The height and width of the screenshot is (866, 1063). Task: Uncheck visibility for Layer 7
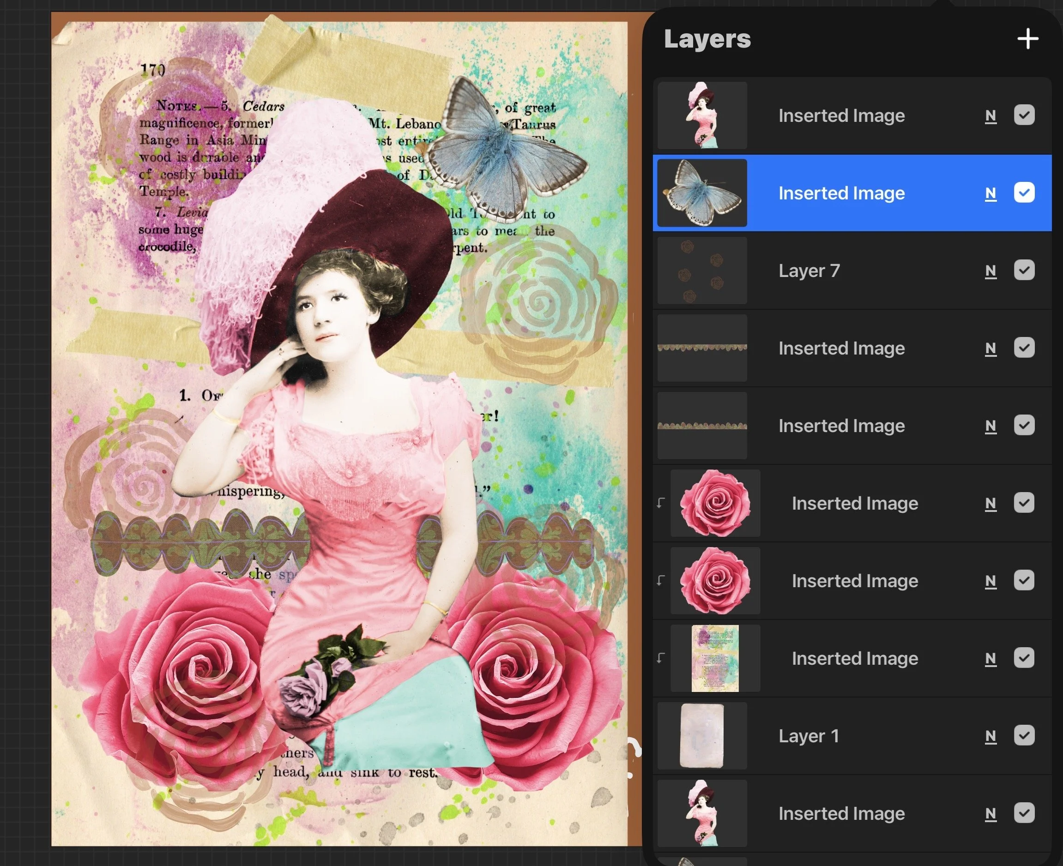[1024, 271]
